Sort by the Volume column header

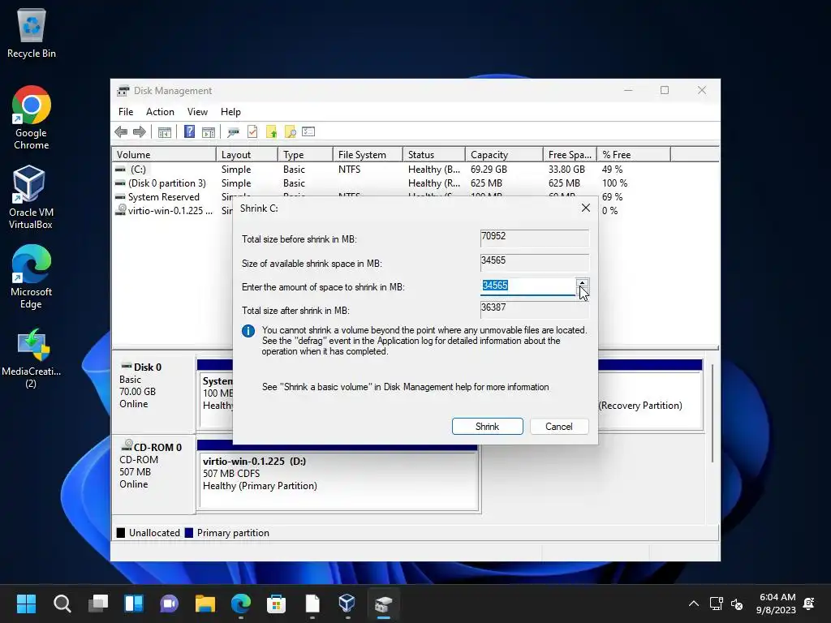pos(164,155)
